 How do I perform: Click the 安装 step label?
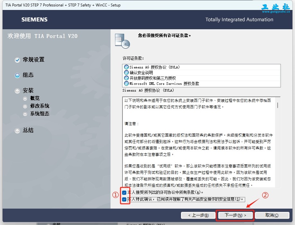click(28, 91)
